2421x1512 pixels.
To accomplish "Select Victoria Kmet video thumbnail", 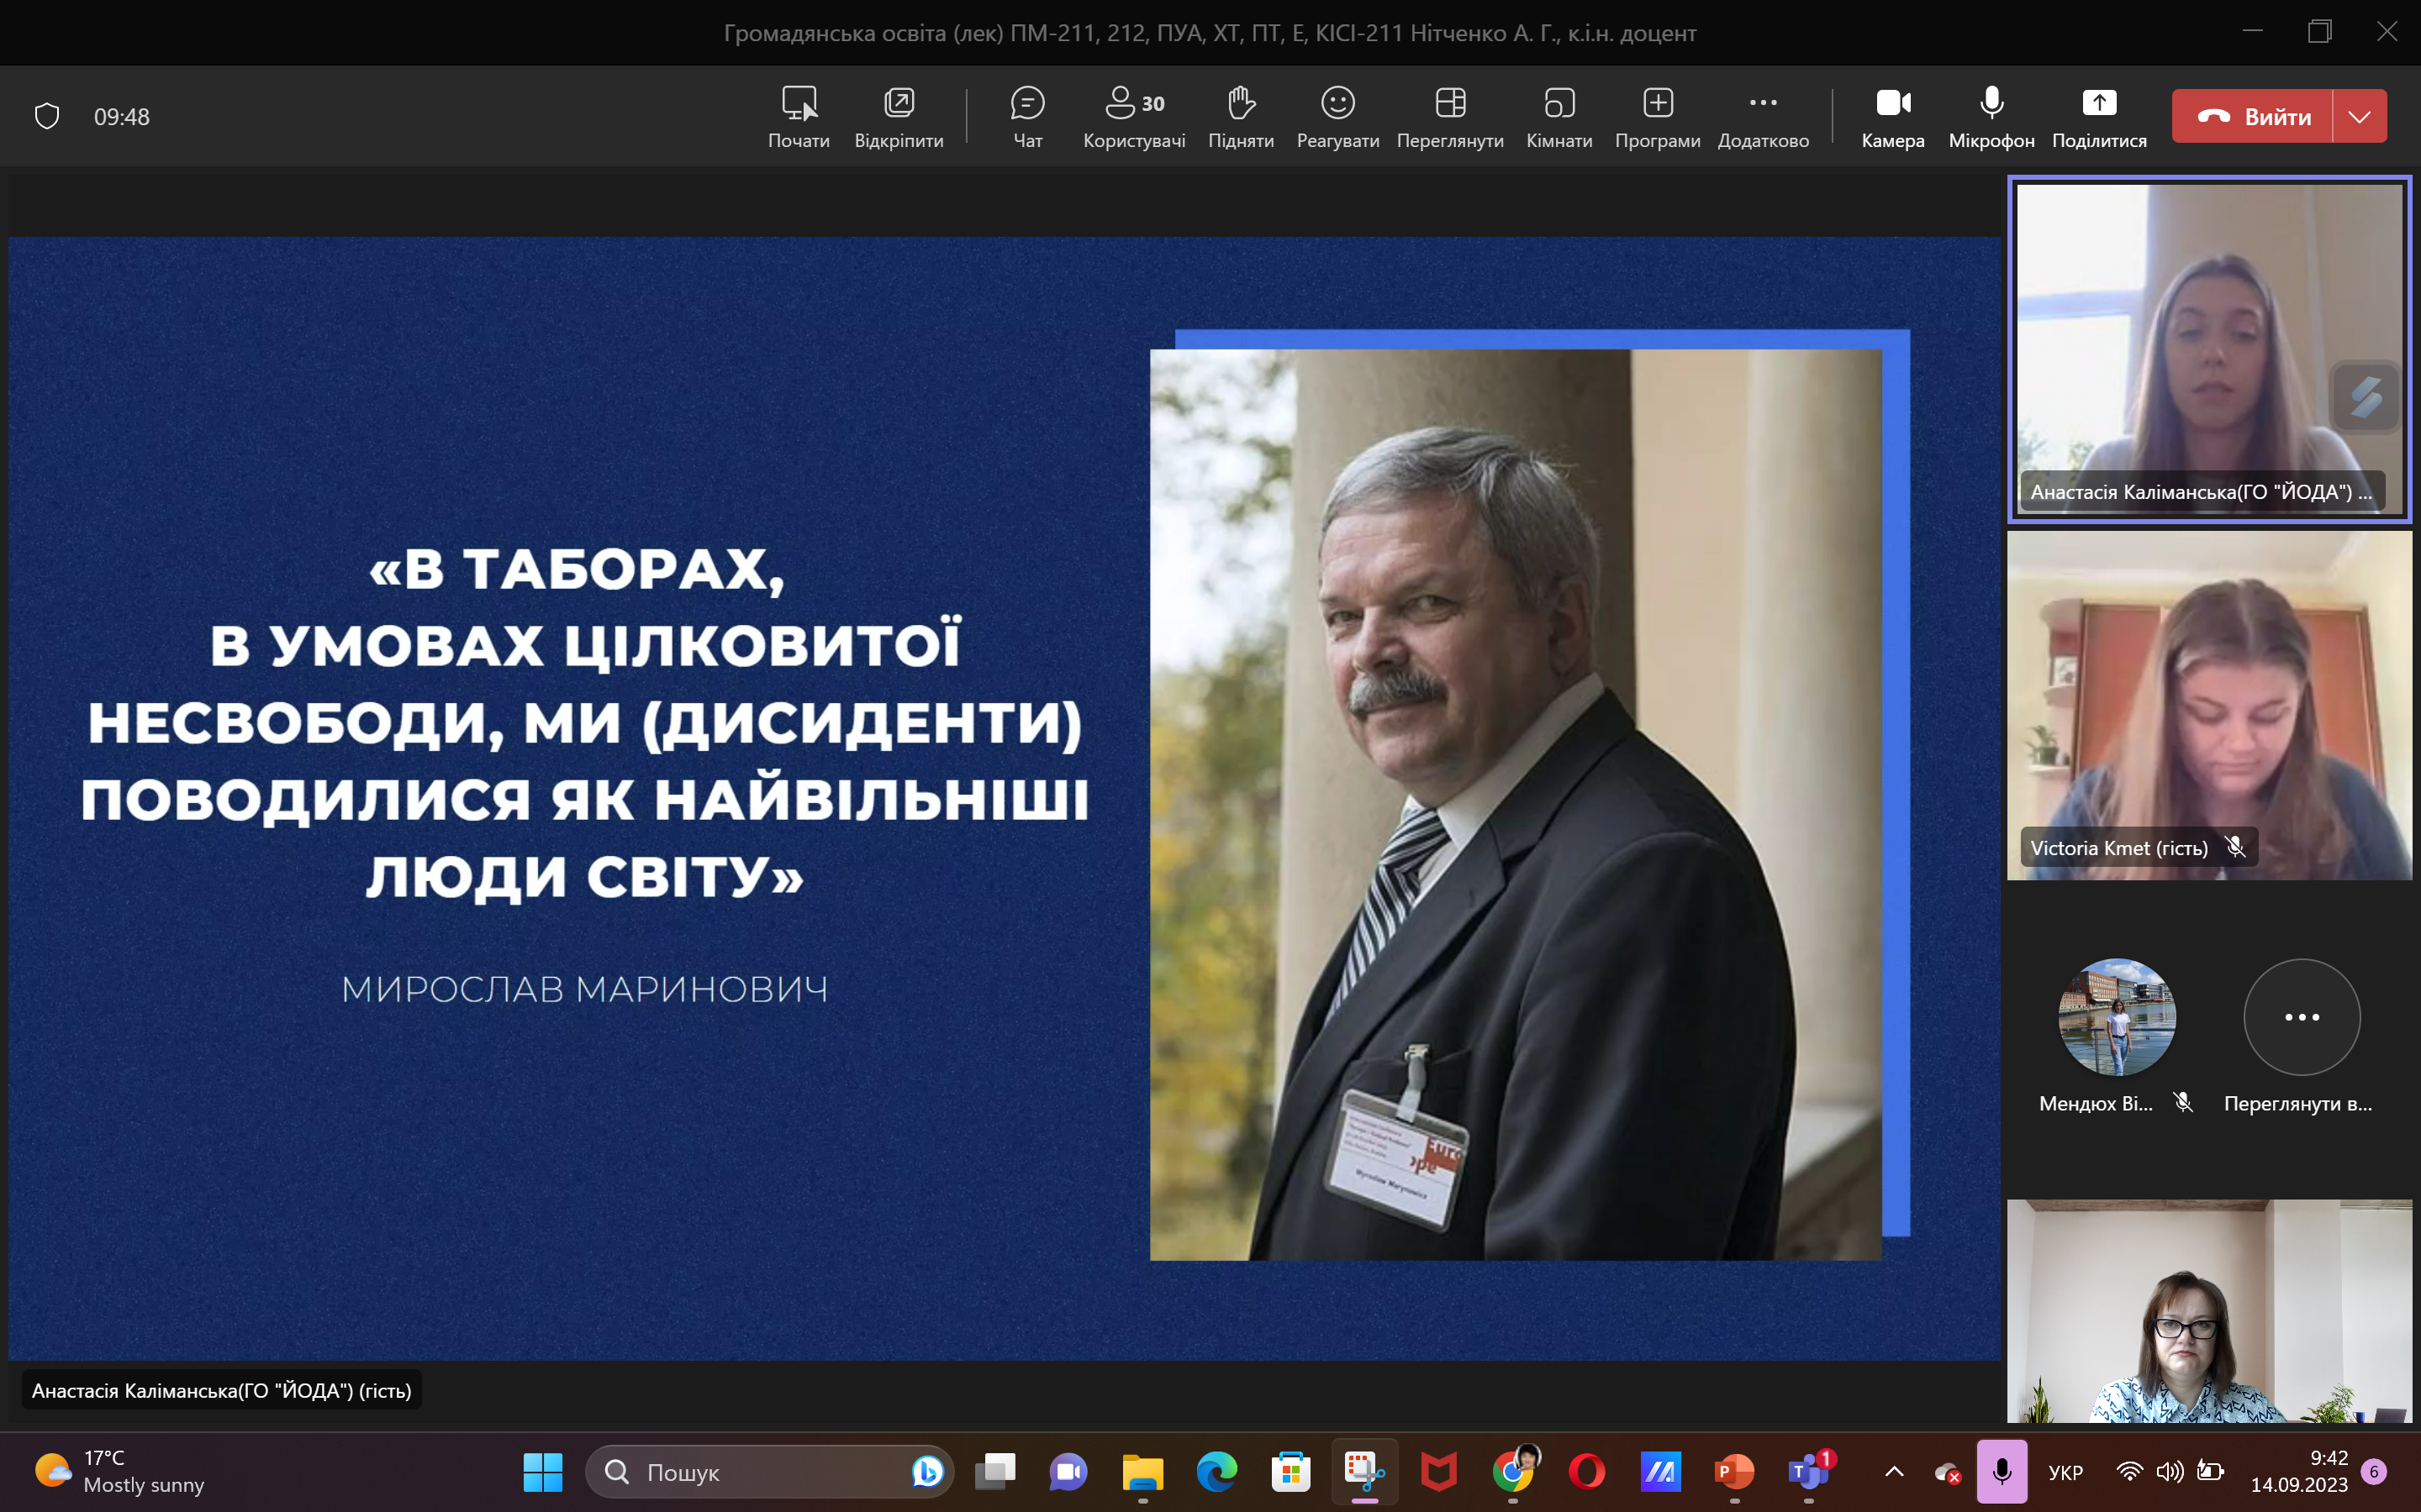I will coord(2209,705).
